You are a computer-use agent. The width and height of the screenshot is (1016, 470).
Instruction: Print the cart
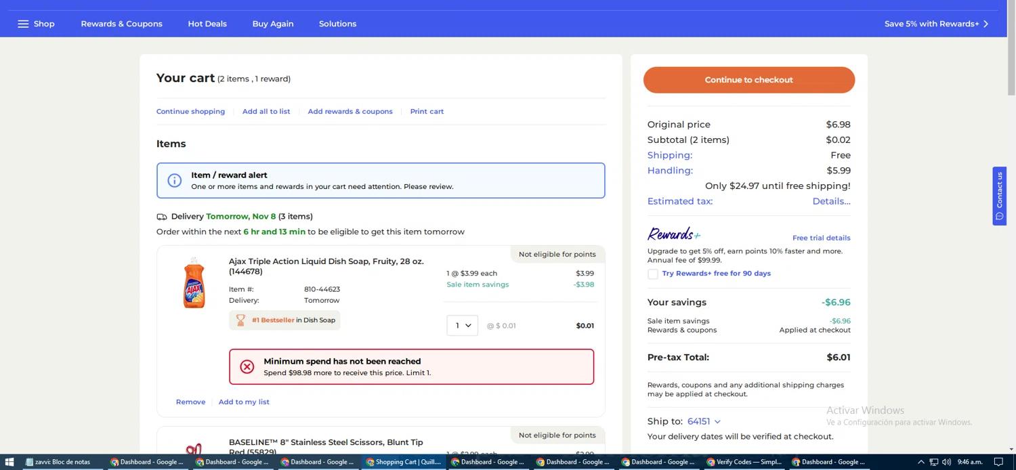tap(427, 112)
